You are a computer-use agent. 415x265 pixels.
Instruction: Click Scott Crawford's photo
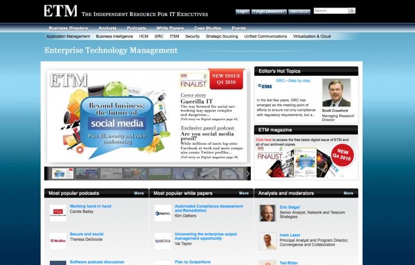(x=336, y=92)
